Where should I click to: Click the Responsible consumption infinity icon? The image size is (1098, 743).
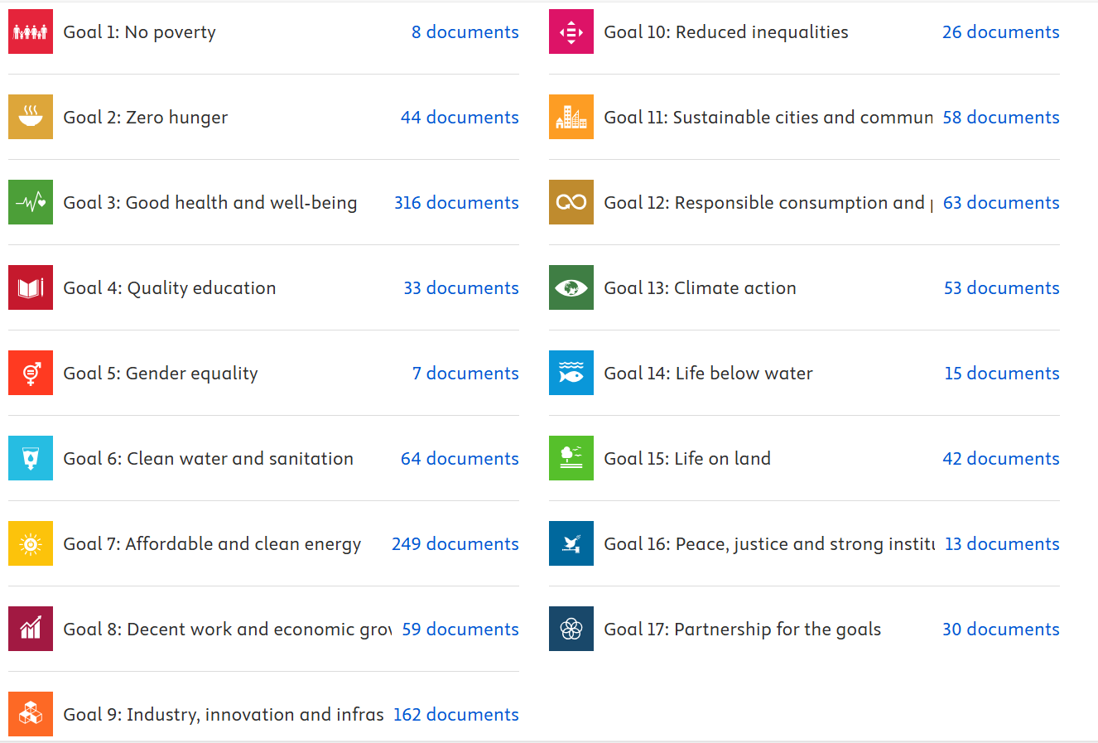click(571, 202)
